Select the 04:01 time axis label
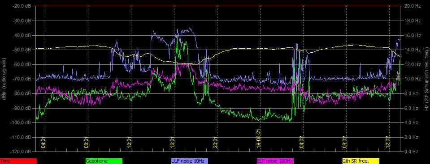Viewport: 430px width, 164px height. click(43, 143)
